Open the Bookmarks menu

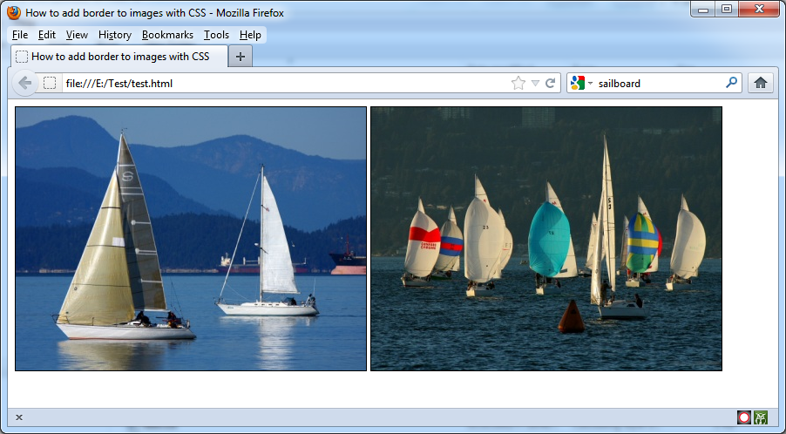pyautogui.click(x=167, y=35)
